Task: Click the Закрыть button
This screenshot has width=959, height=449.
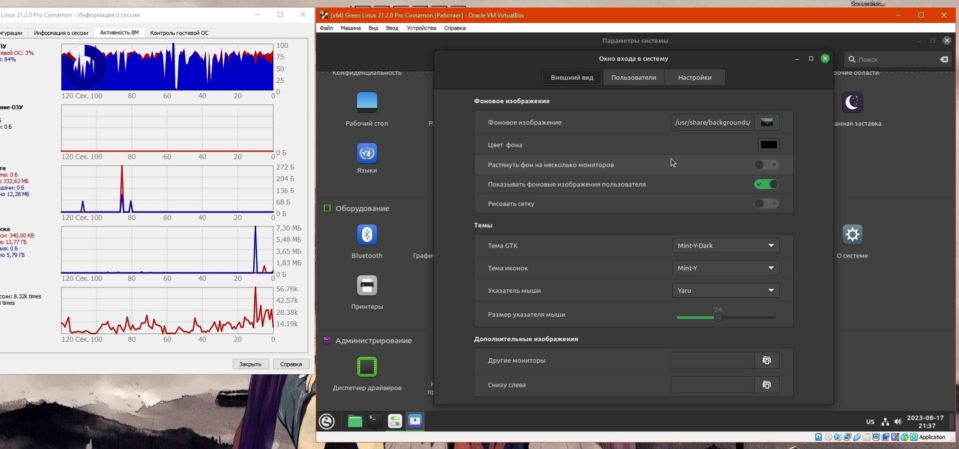Action: tap(251, 364)
